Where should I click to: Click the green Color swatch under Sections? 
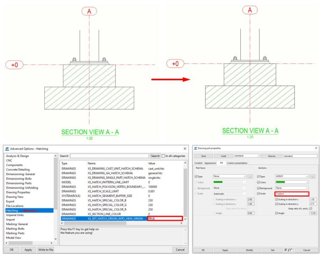[281, 182]
